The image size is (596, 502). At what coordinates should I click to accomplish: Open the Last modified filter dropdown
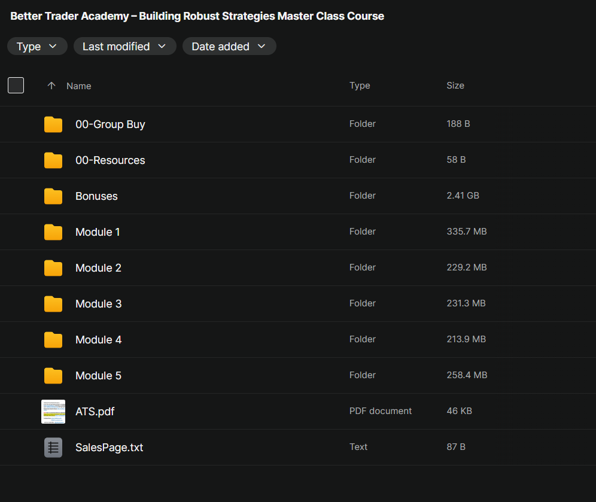(x=124, y=46)
